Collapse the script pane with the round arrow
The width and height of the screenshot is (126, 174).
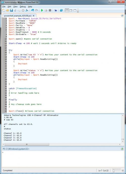coord(122,16)
